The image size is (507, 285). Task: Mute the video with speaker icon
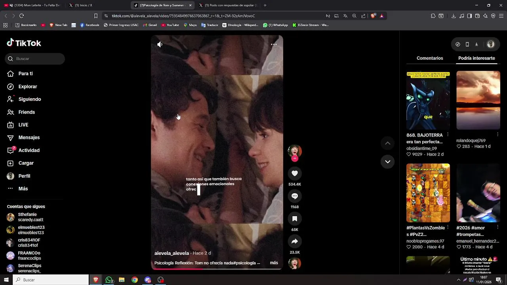[160, 44]
